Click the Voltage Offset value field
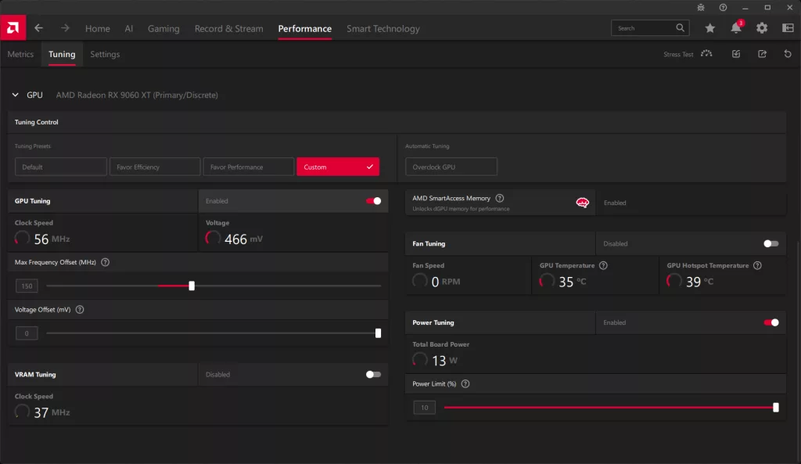 27,333
